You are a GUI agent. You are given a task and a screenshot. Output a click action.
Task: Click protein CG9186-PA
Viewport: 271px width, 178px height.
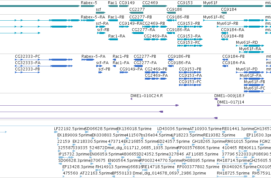click(x=179, y=63)
